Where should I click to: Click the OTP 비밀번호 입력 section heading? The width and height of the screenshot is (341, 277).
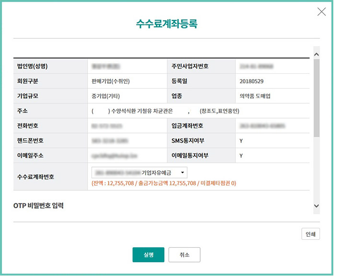[38, 206]
